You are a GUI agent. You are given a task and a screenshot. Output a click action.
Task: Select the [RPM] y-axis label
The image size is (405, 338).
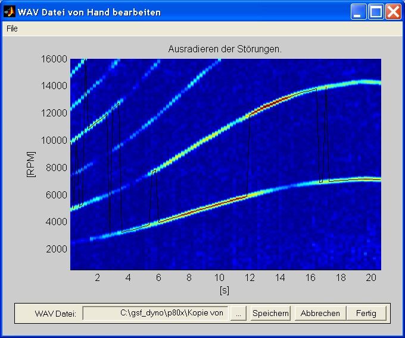31,165
